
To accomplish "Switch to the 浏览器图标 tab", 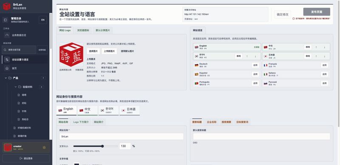I will click(83, 30).
